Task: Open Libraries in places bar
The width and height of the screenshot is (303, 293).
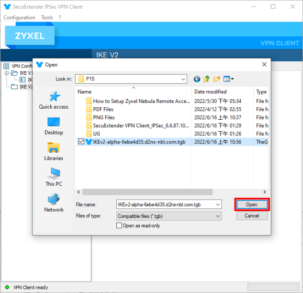Action: pyautogui.click(x=54, y=151)
